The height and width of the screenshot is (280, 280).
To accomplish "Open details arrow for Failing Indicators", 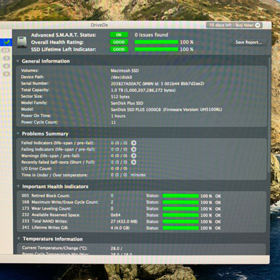I will pos(133,149).
